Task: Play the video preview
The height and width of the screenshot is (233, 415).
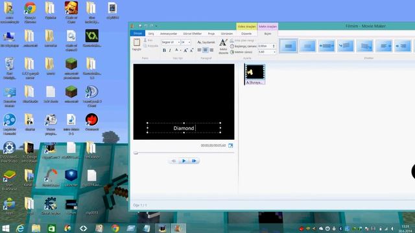Action: (x=184, y=161)
